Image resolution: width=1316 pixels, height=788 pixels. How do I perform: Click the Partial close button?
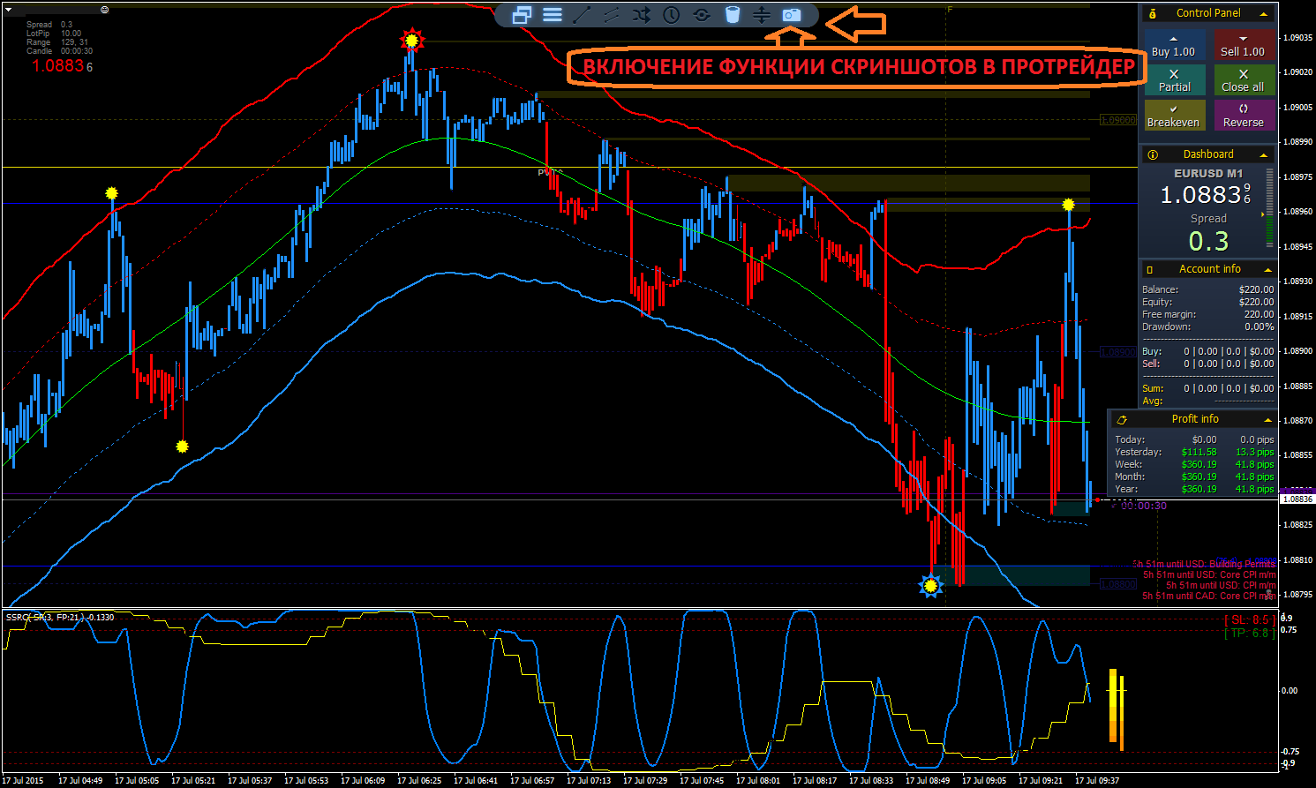1174,80
